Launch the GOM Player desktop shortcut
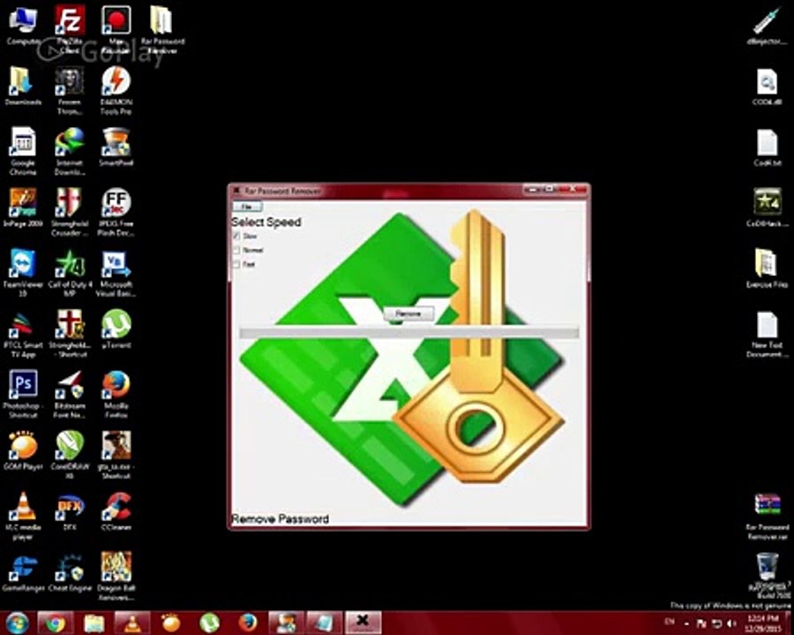Image resolution: width=794 pixels, height=635 pixels. coord(23,451)
